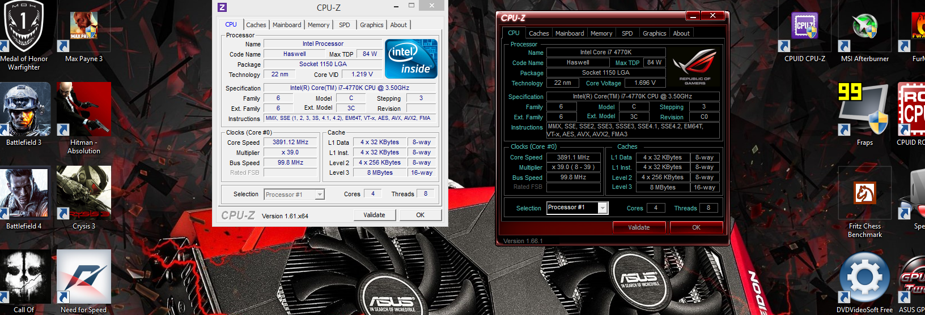The width and height of the screenshot is (925, 315).
Task: Open CPUID CPU-Z desktop shortcut
Action: (805, 27)
